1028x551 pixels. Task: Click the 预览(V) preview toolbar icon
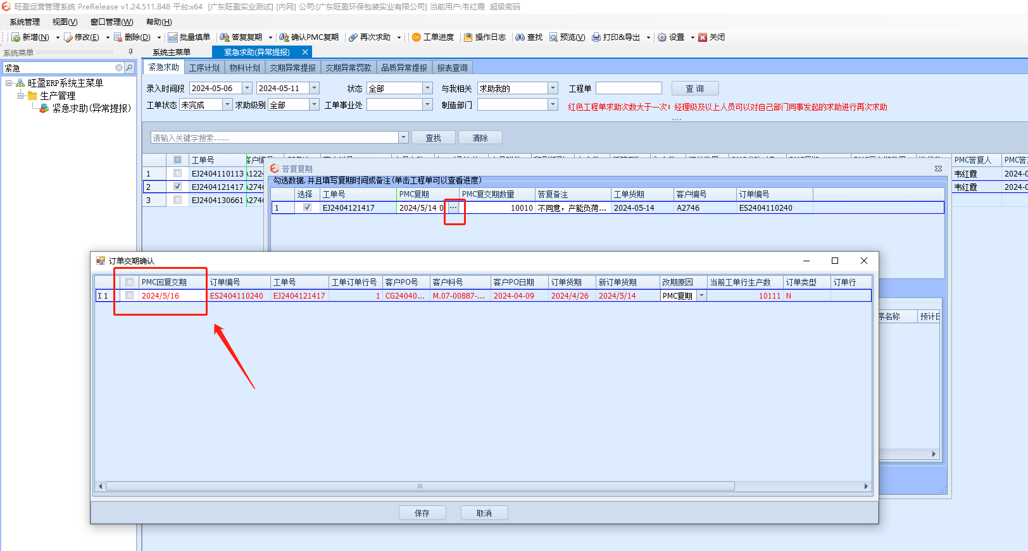pyautogui.click(x=553, y=37)
